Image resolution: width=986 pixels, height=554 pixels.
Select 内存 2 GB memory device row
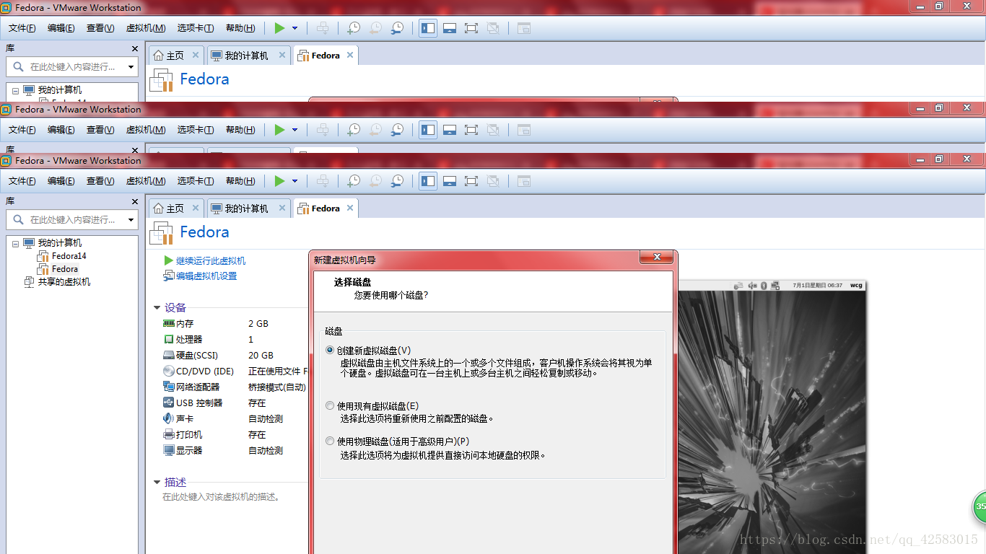point(235,324)
